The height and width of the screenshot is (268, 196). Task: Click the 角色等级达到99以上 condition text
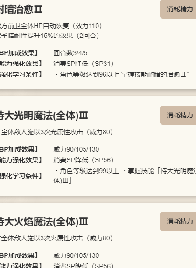[x=87, y=171]
